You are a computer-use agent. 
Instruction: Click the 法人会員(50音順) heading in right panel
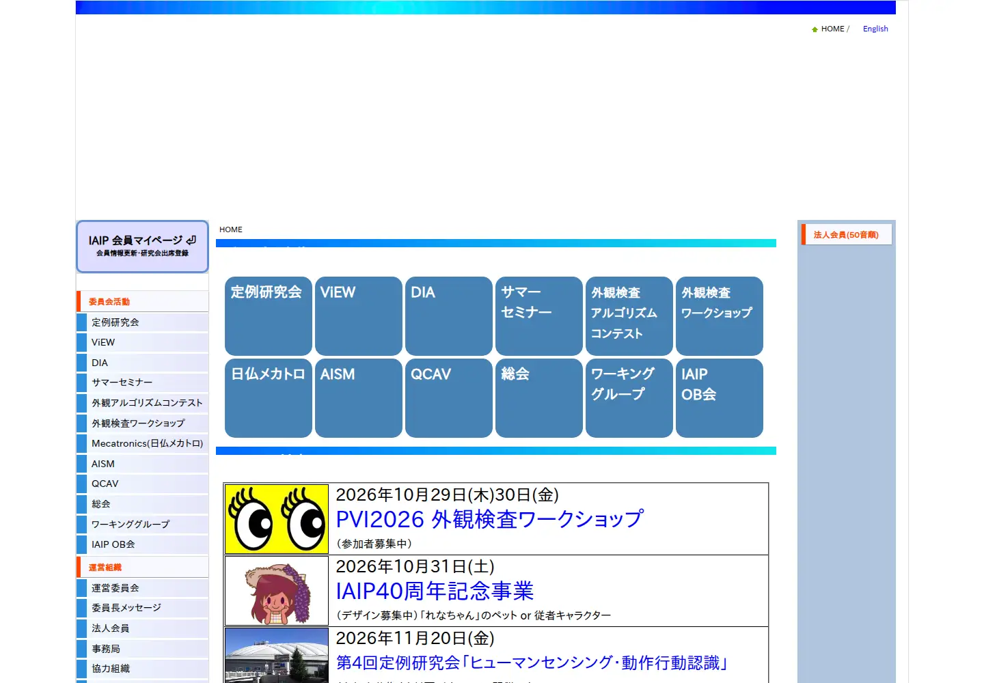pyautogui.click(x=846, y=234)
